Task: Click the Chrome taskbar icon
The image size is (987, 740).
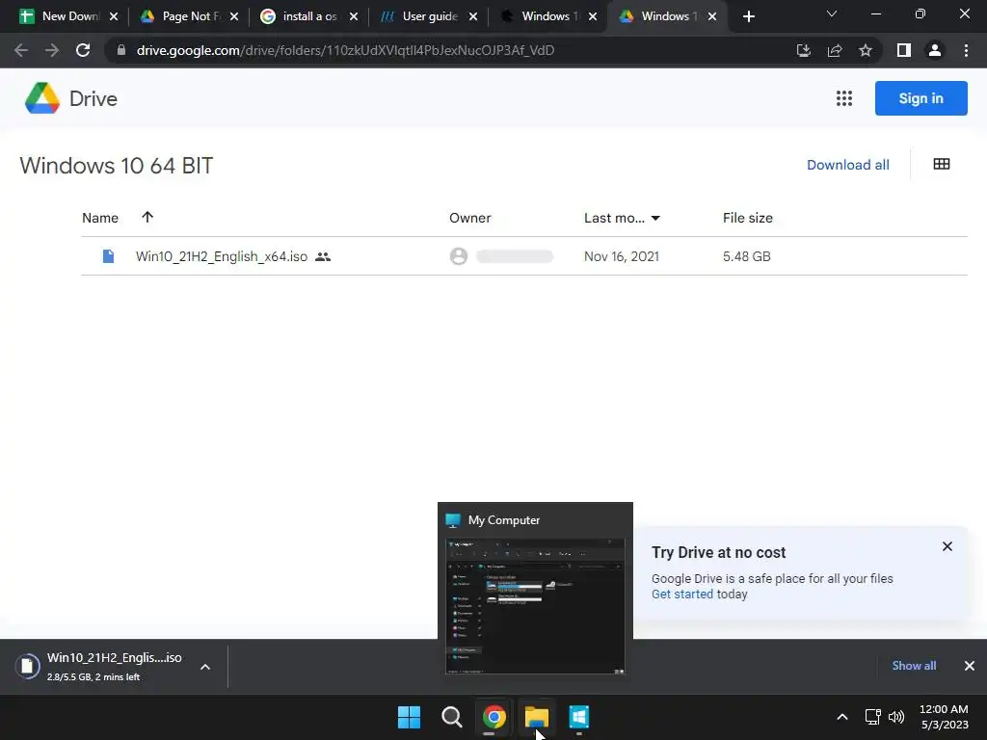Action: point(494,717)
